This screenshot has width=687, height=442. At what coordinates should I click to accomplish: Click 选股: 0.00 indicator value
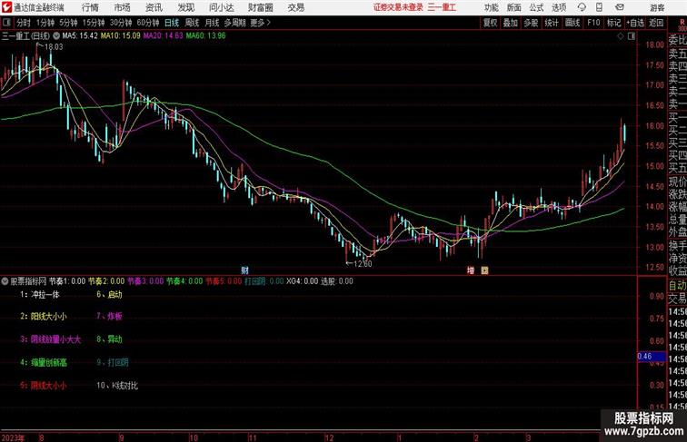point(337,281)
